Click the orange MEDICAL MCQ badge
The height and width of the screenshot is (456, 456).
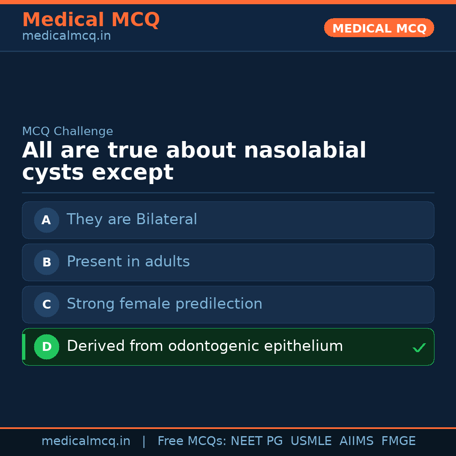coord(379,28)
